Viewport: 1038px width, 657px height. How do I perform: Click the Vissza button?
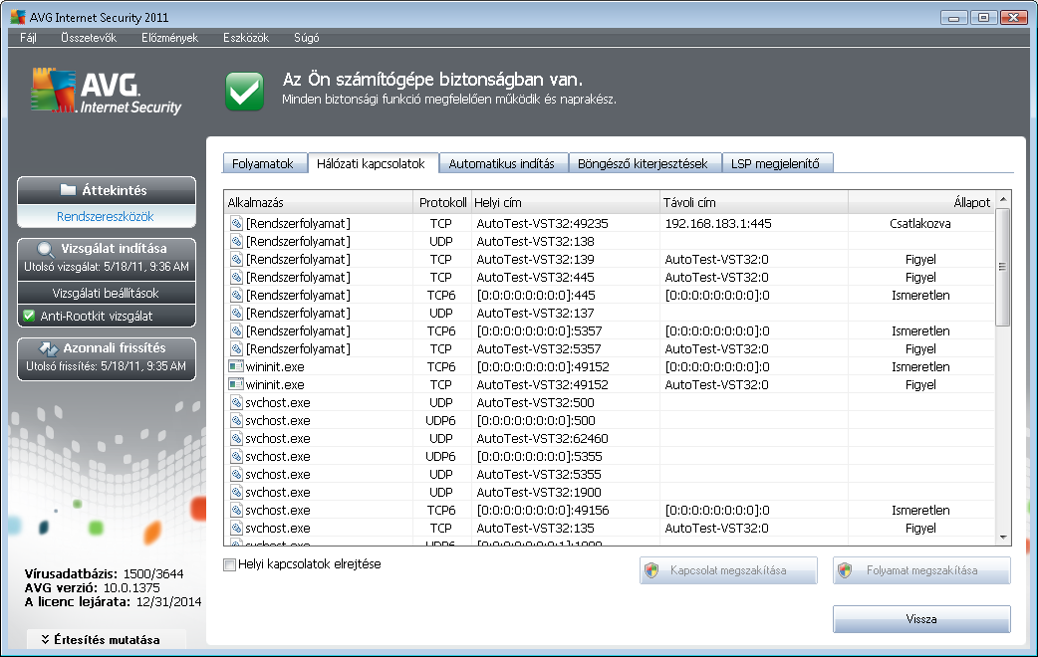921,619
